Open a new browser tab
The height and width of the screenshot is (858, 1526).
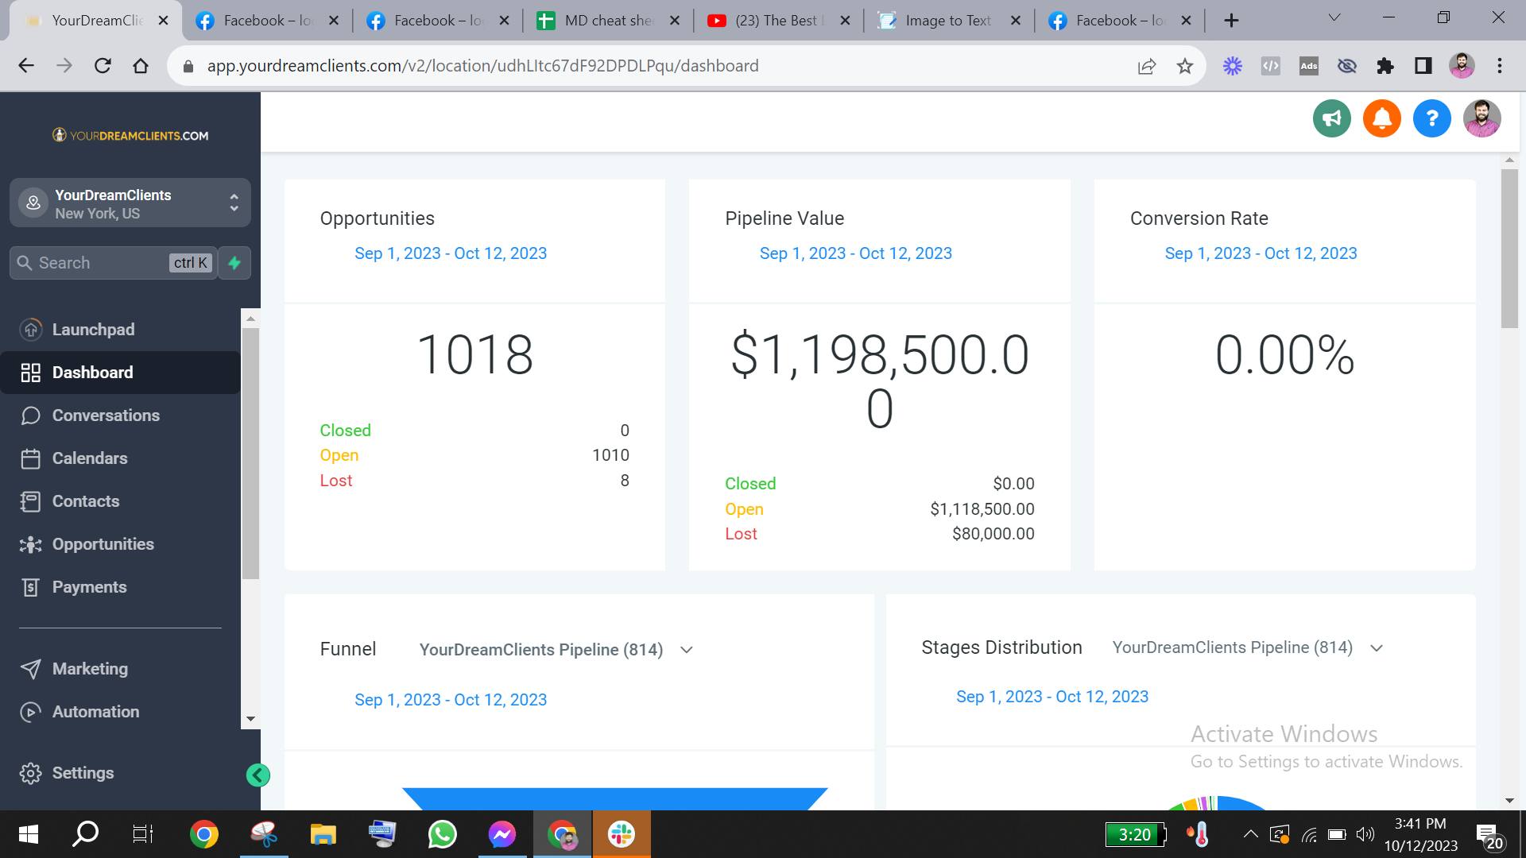pos(1231,21)
